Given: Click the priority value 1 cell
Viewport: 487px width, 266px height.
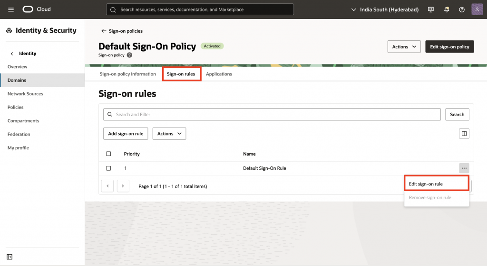Looking at the screenshot, I should click(126, 168).
